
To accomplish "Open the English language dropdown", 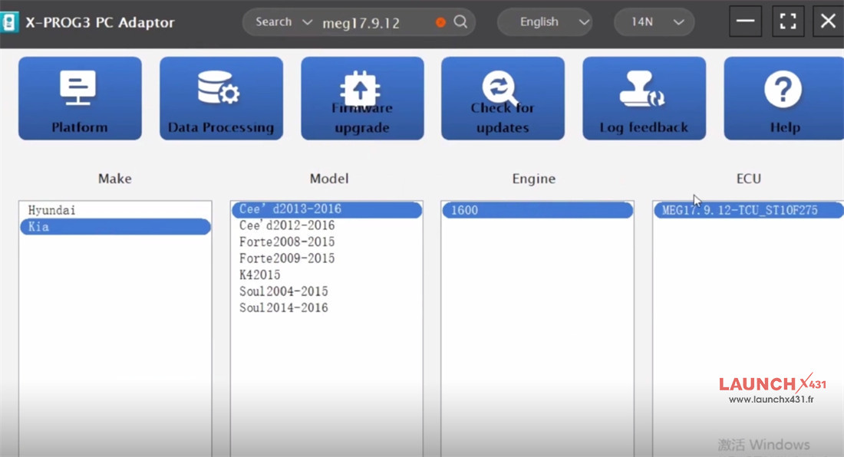I will click(545, 22).
